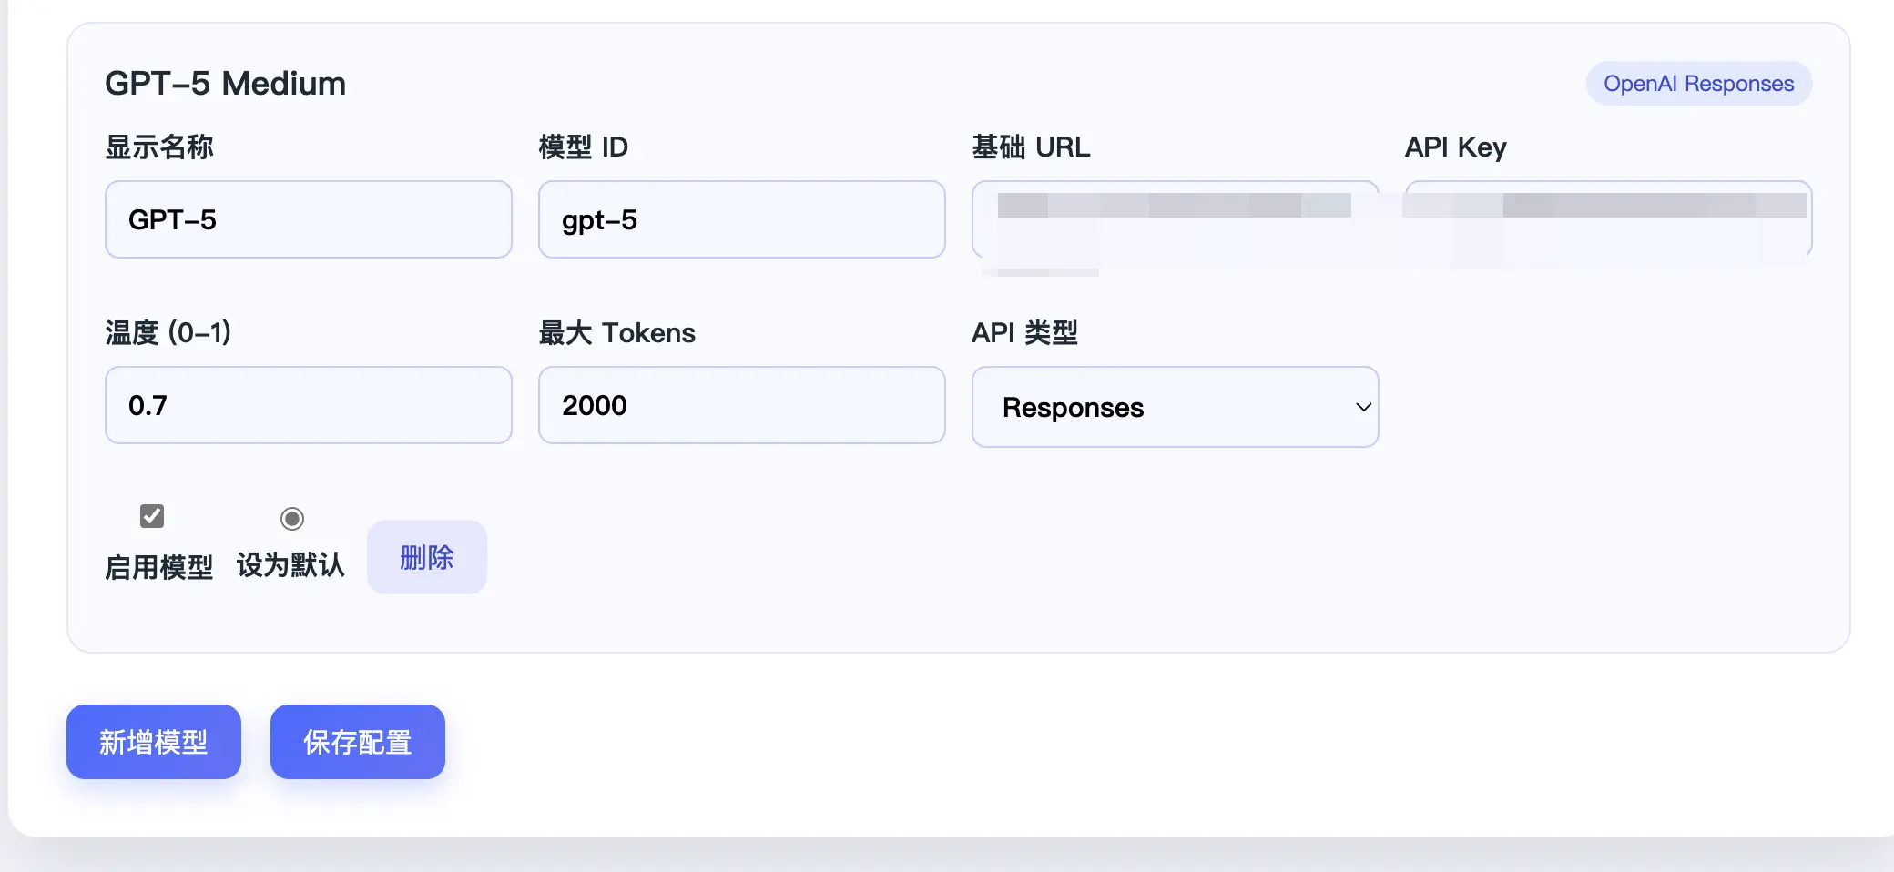The width and height of the screenshot is (1894, 872).
Task: Click the 启用模型 text label
Action: click(x=158, y=567)
